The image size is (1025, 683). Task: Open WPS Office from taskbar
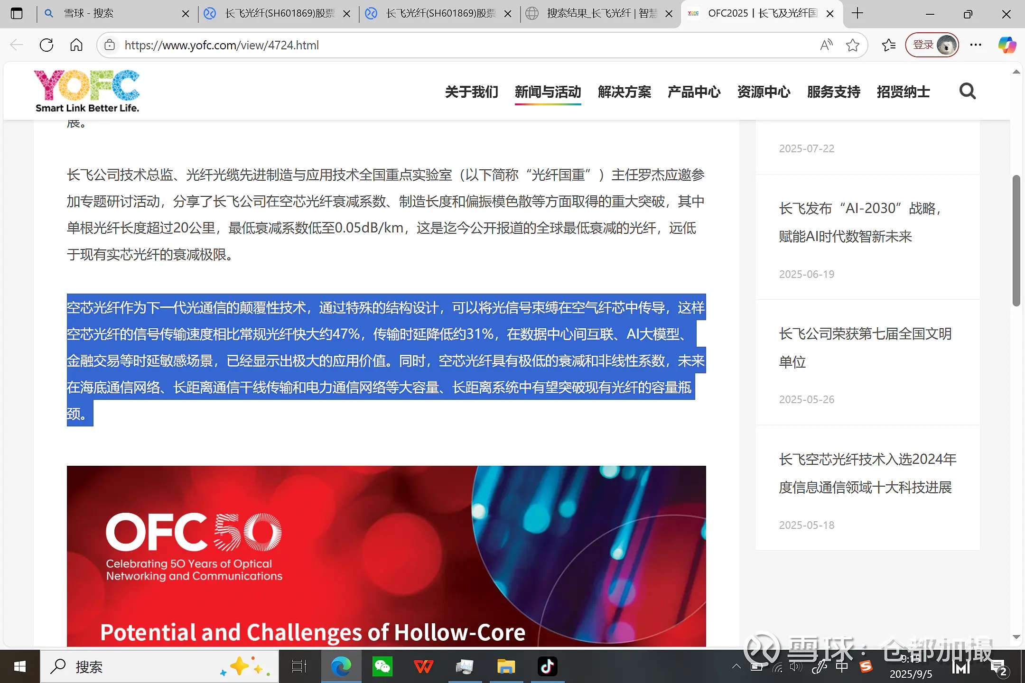pos(423,667)
